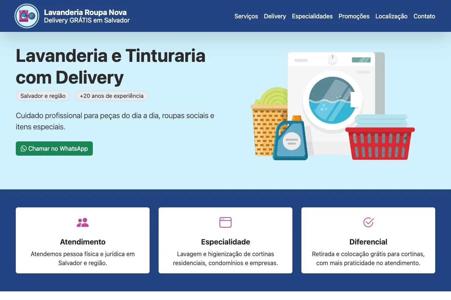Open the Delivery menu item

pos(275,16)
